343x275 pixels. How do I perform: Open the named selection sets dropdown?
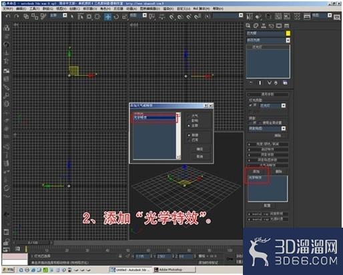(x=241, y=15)
